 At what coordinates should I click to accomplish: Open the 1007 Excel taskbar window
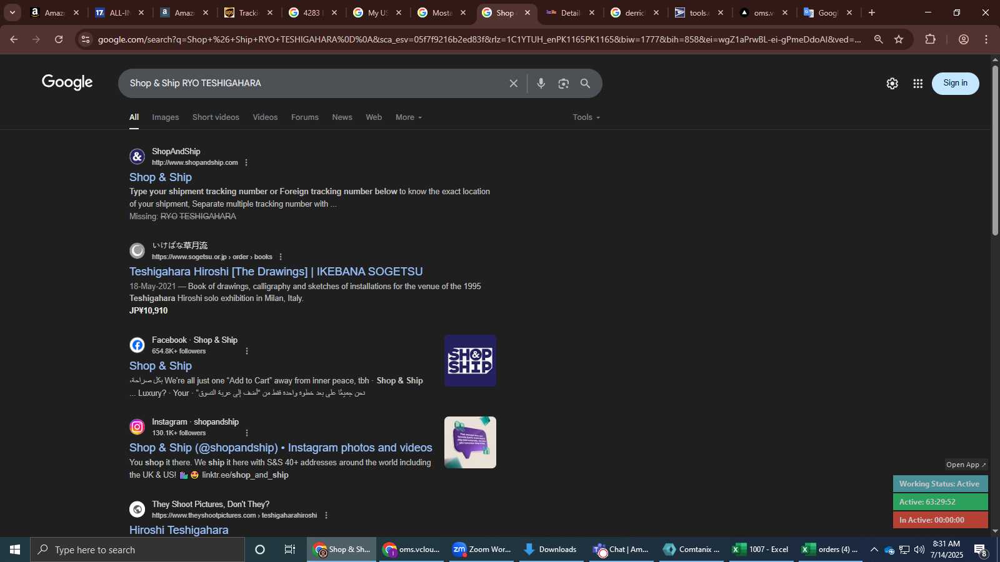coord(761,550)
